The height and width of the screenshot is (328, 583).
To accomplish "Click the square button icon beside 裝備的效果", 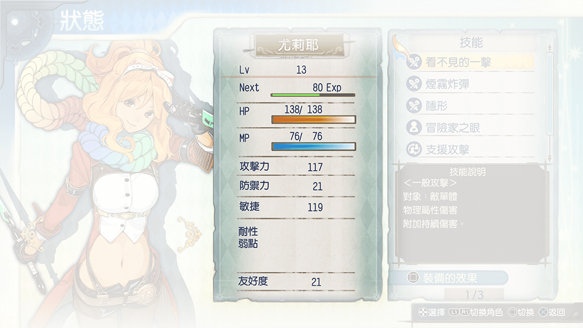I will pyautogui.click(x=413, y=277).
